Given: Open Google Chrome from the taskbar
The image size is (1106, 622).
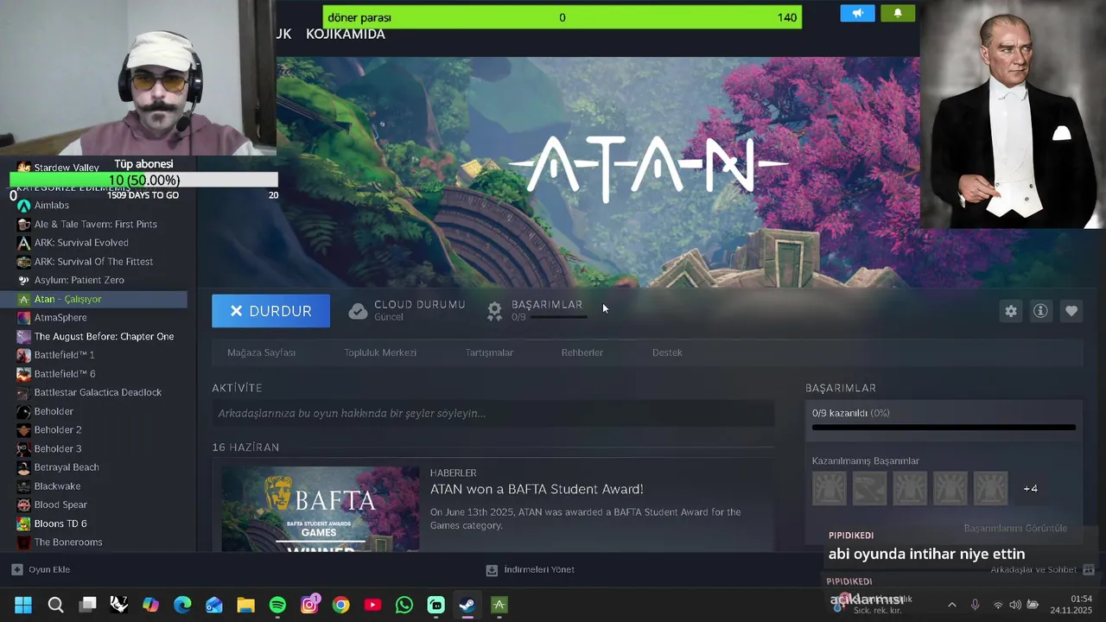Looking at the screenshot, I should click(341, 605).
